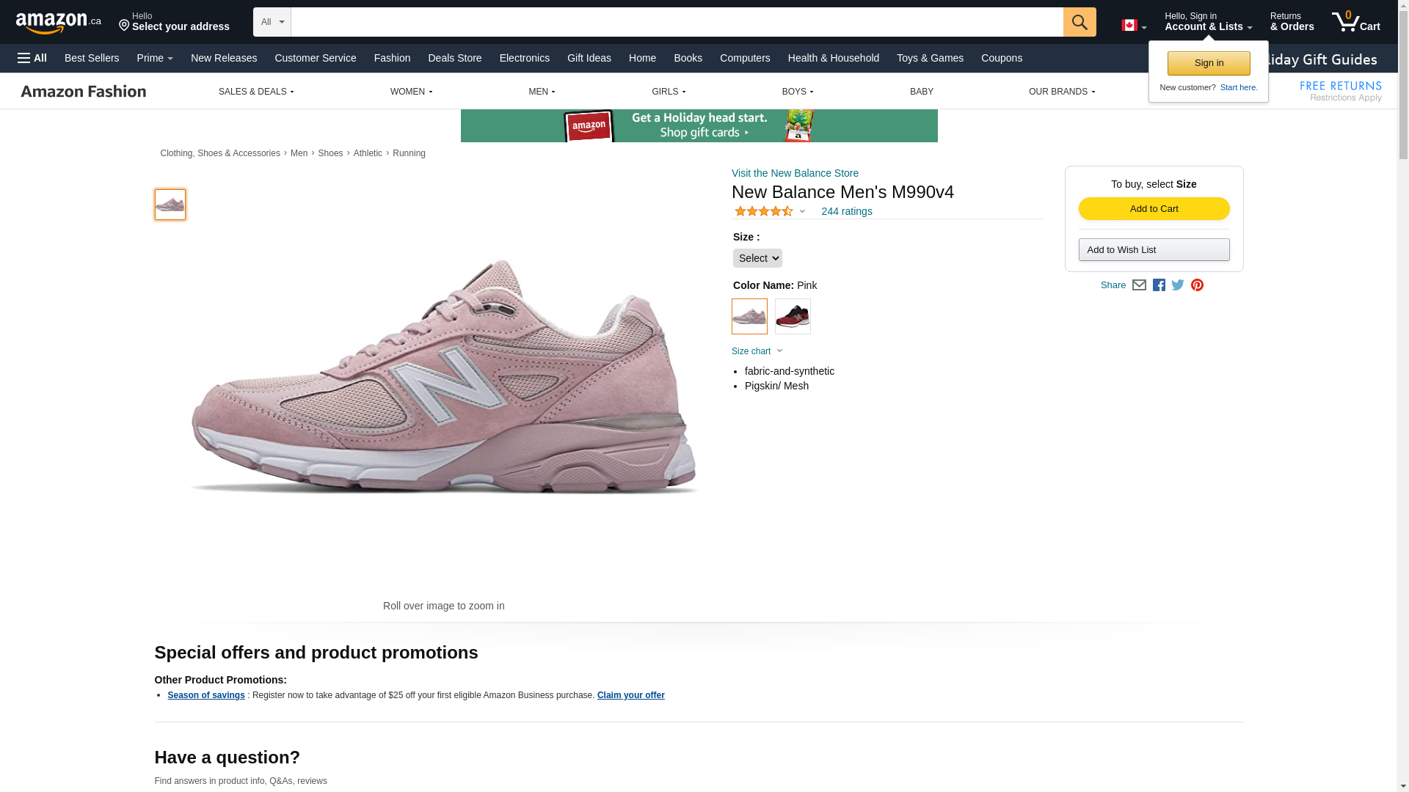Click the Add to Cart button

1154,209
